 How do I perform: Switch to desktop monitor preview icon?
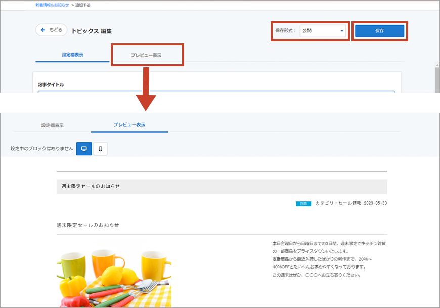(x=84, y=149)
